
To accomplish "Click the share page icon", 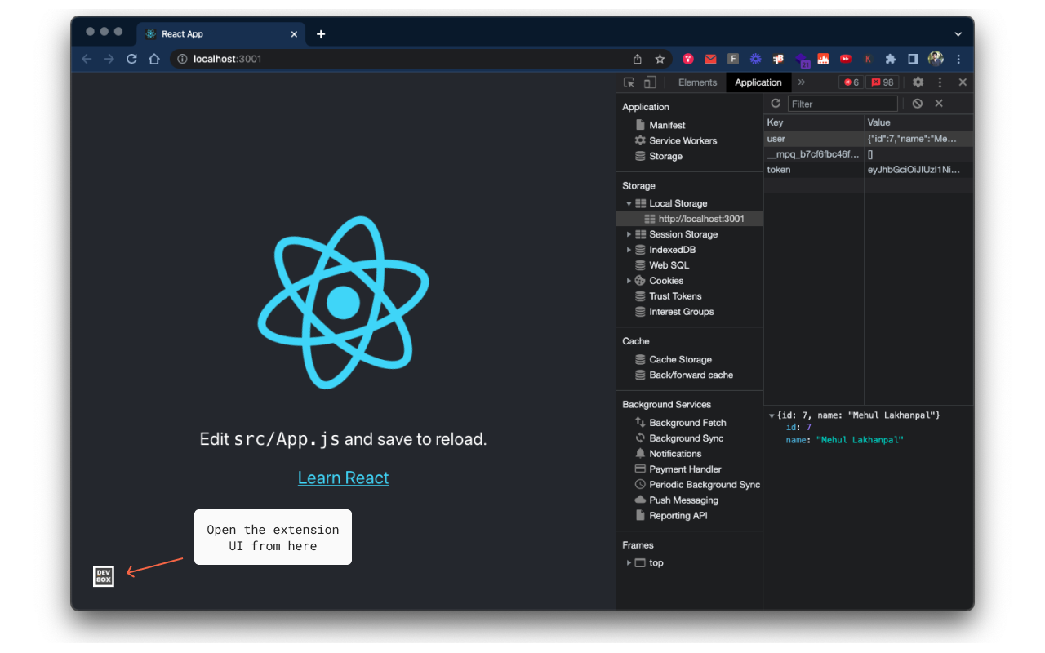I will click(638, 59).
